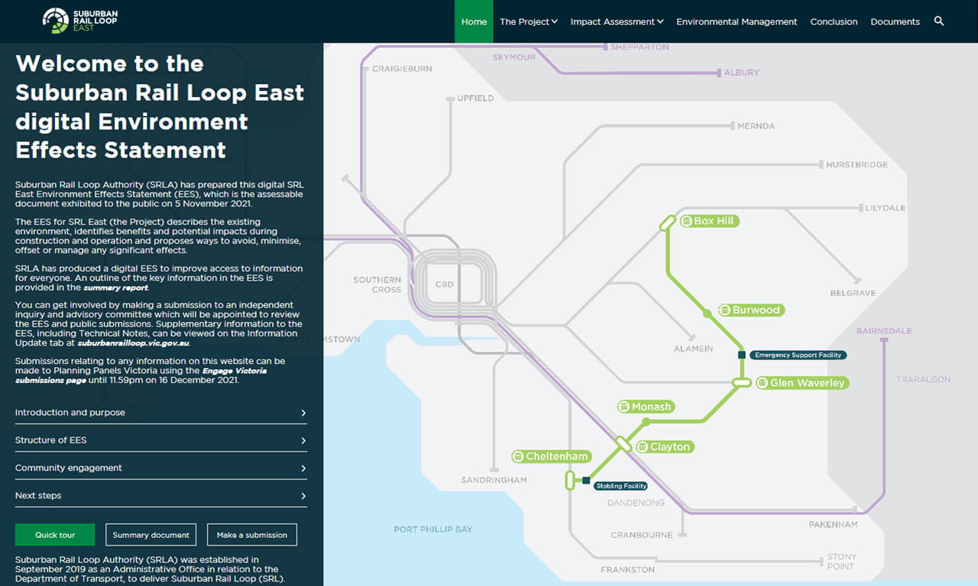Open the Documents page

click(895, 21)
